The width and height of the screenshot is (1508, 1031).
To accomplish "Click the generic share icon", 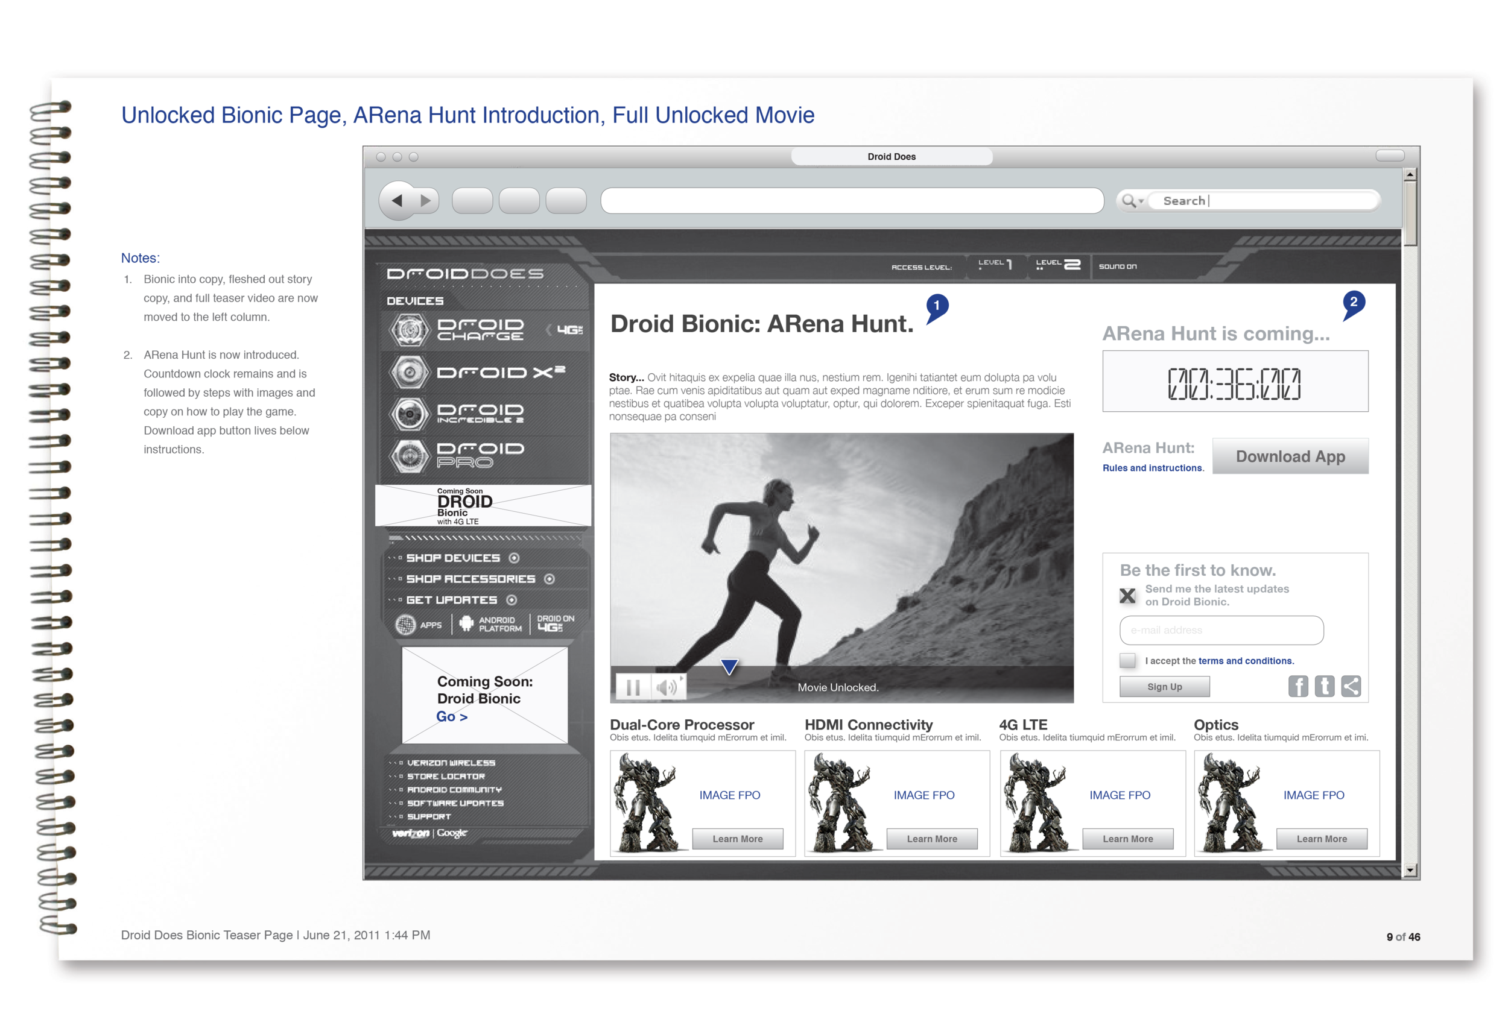I will point(1351,686).
